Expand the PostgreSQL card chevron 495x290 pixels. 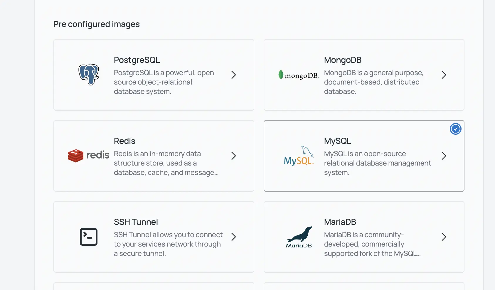233,75
